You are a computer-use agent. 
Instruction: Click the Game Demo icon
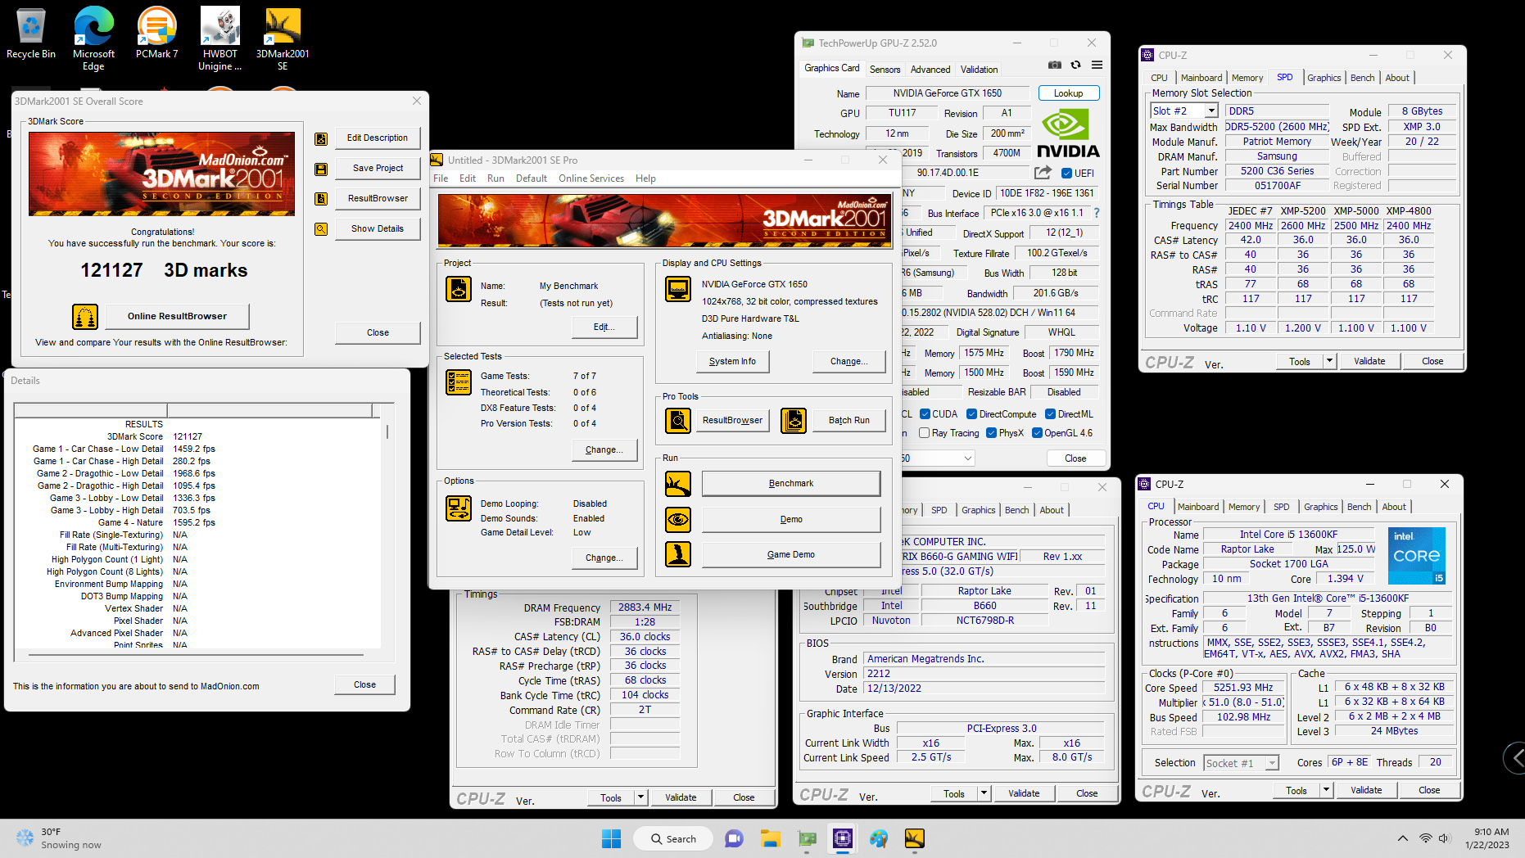tap(678, 554)
